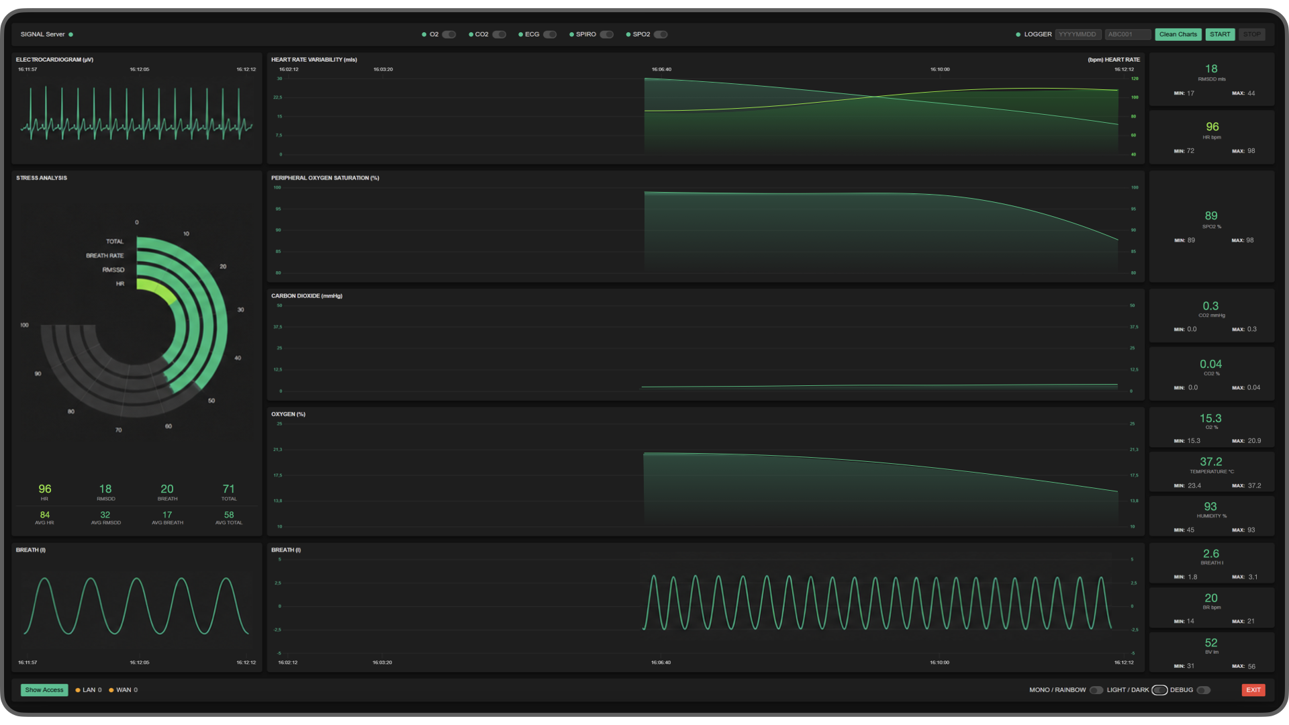
Task: Click the STOP logging button
Action: [1252, 34]
